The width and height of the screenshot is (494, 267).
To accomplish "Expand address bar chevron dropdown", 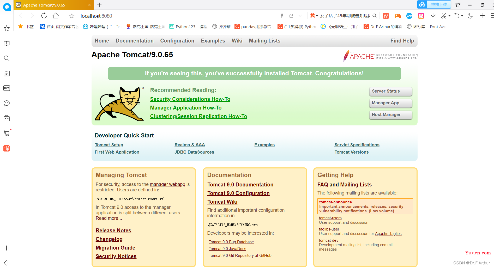I will [300, 16].
